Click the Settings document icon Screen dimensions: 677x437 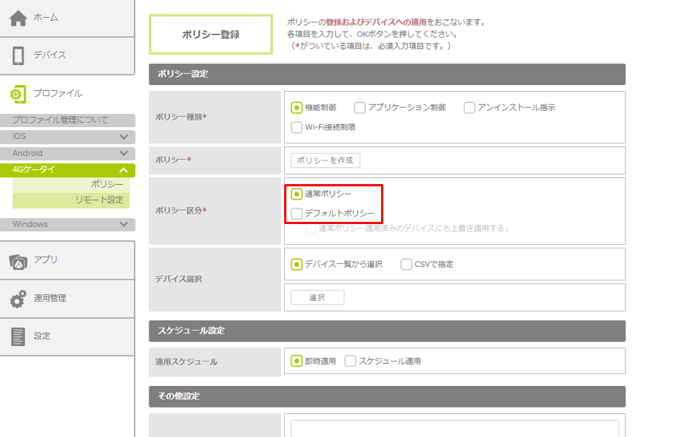[18, 336]
